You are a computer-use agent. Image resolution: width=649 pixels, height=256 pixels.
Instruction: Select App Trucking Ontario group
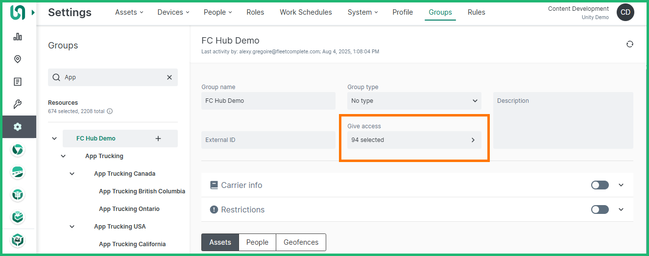click(x=129, y=209)
